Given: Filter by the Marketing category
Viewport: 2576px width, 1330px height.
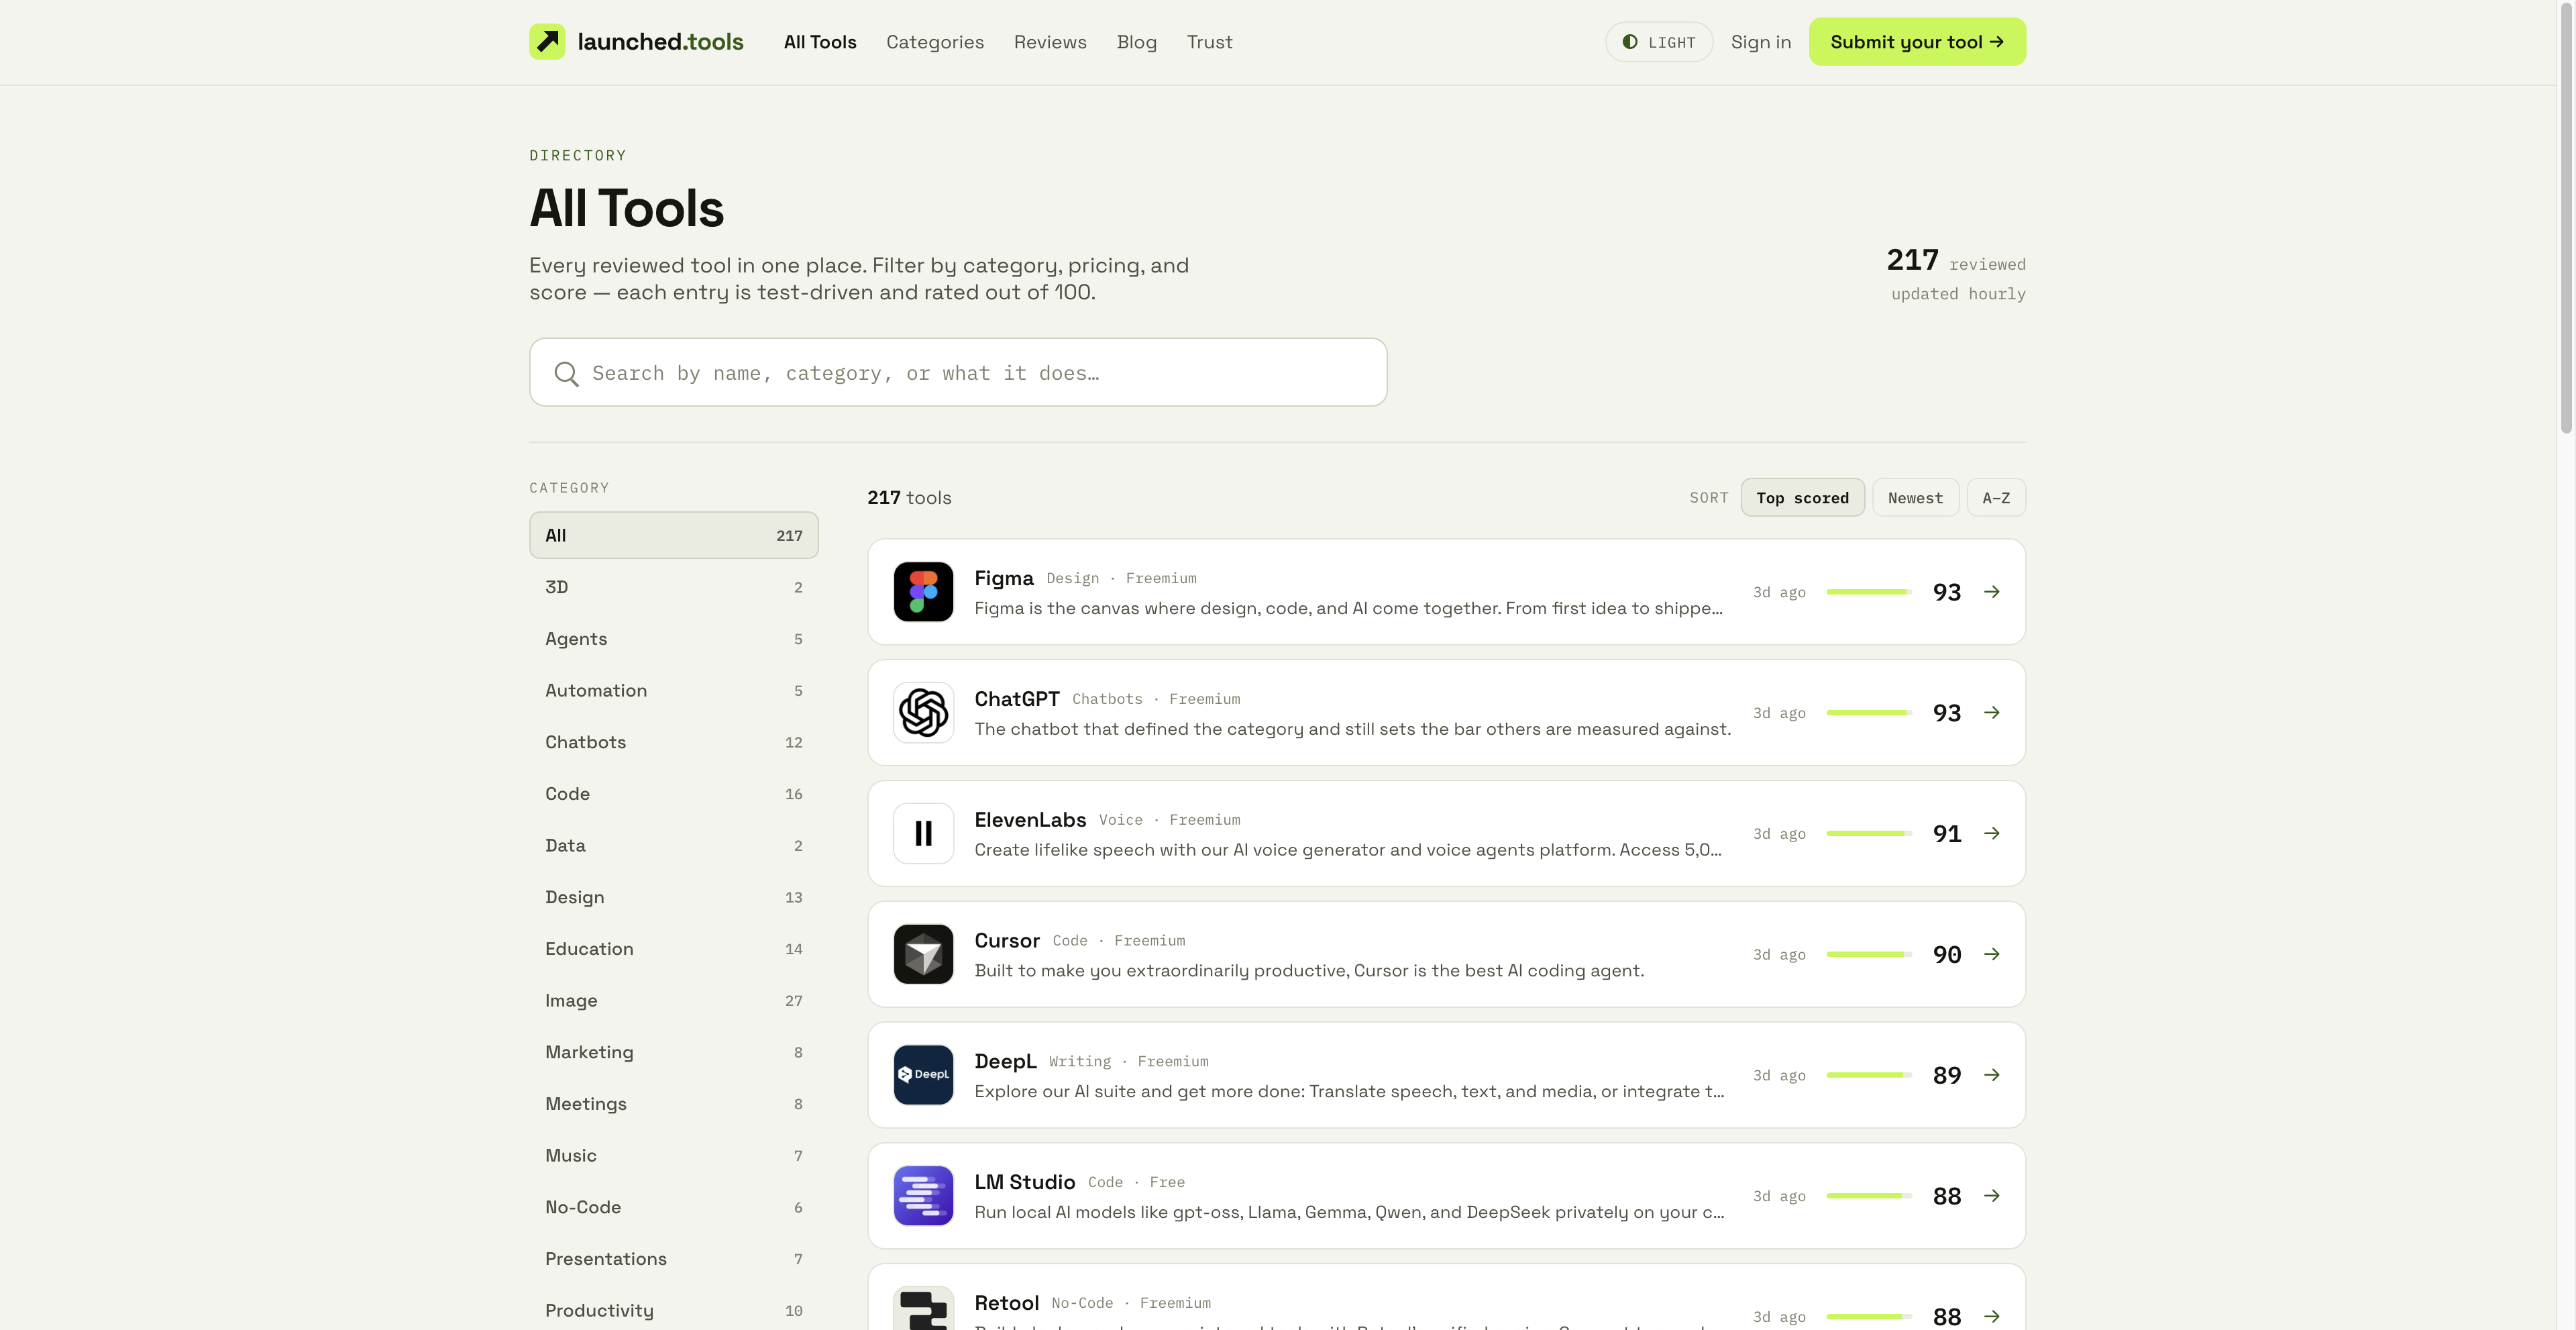Looking at the screenshot, I should tap(674, 1052).
